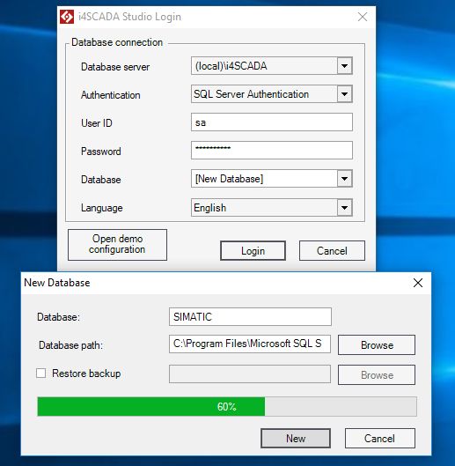Click the Database path: label

point(70,345)
